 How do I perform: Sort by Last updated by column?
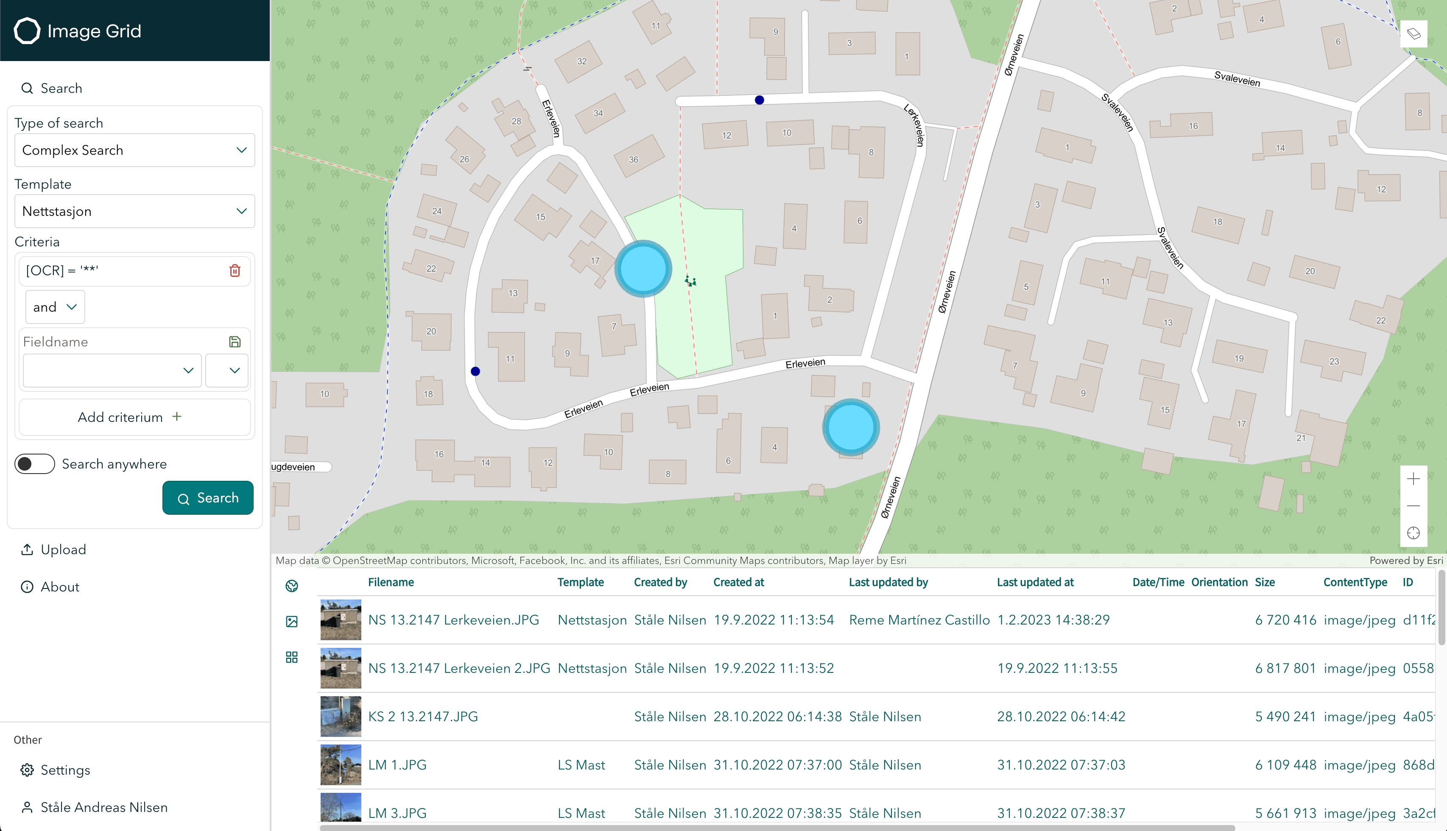click(888, 582)
